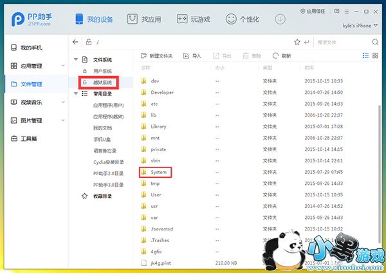386x273 pixels.
Task: Open PP助手2.0目录 shortcut
Action: pyautogui.click(x=108, y=173)
